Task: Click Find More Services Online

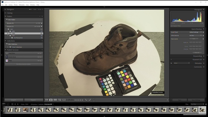Action: tap(24, 64)
